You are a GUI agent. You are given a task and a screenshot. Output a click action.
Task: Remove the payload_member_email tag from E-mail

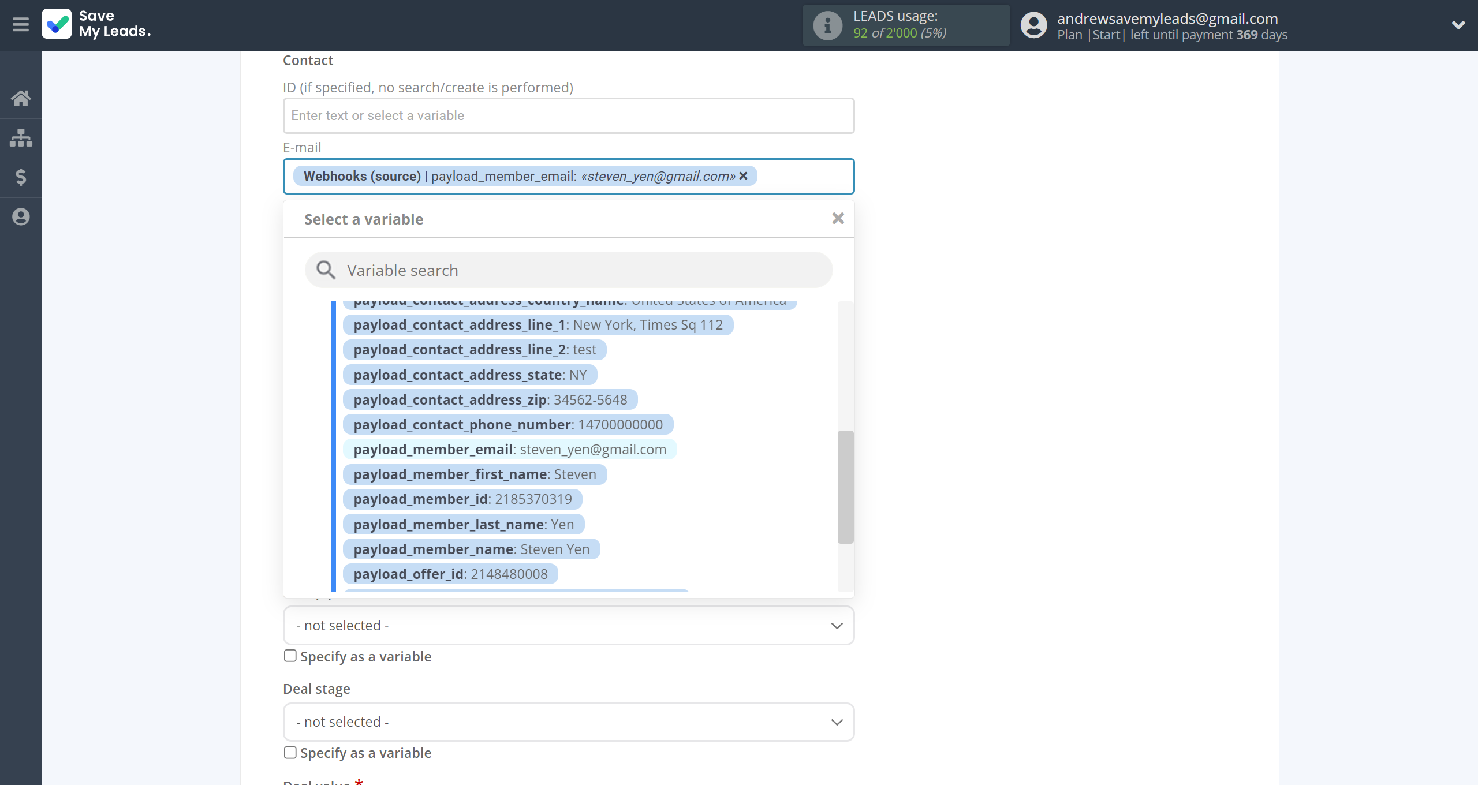pyautogui.click(x=744, y=175)
